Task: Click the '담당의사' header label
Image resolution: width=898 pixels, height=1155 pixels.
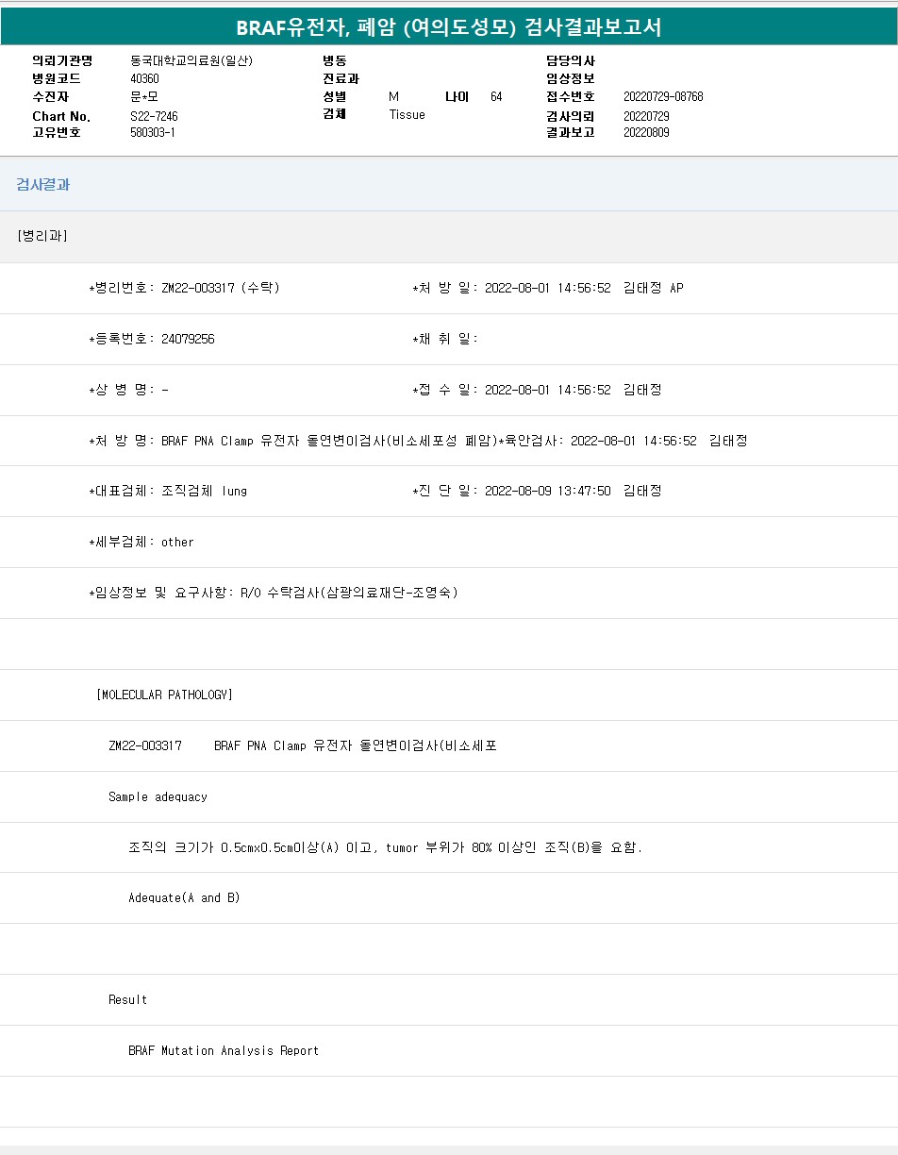Action: (570, 60)
